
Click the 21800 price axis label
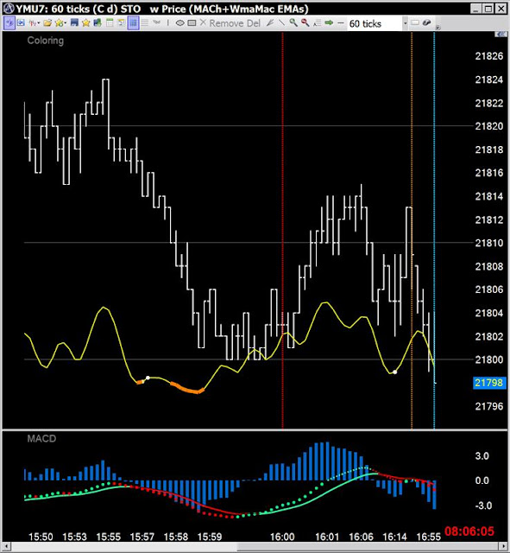click(x=489, y=359)
